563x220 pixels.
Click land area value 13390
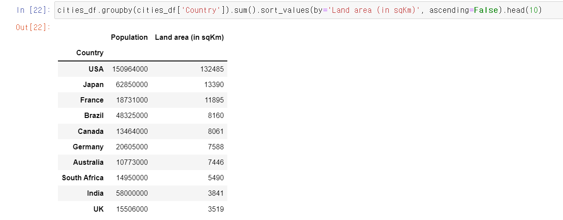(x=214, y=85)
